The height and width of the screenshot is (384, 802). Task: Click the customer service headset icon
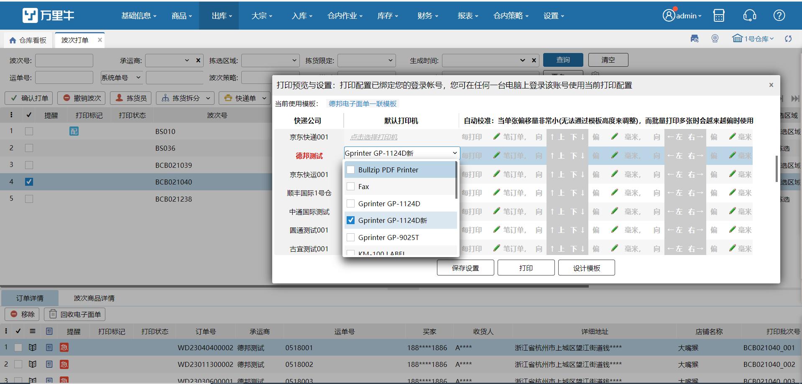[x=749, y=15]
